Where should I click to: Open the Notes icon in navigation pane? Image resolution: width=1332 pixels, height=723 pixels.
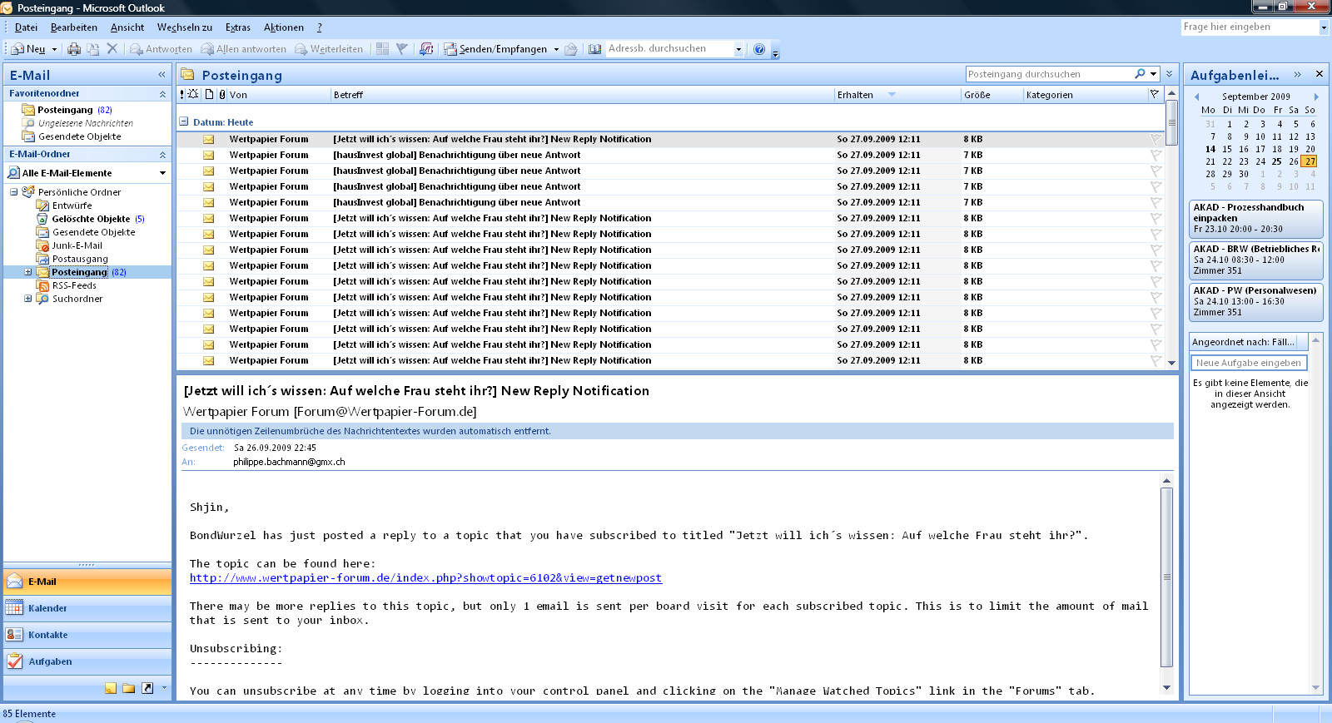coord(111,688)
